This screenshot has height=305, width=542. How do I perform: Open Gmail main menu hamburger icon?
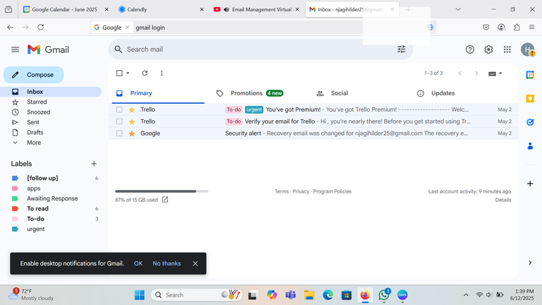point(15,49)
